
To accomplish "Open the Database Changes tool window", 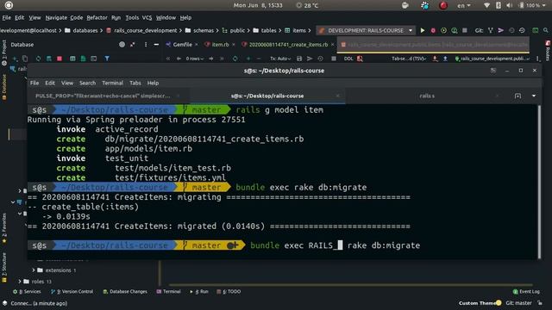I will (x=125, y=292).
